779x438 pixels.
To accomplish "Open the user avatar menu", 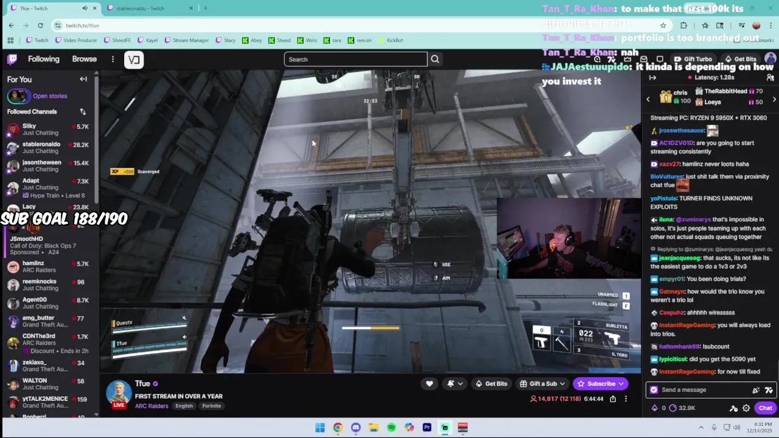I will point(770,59).
